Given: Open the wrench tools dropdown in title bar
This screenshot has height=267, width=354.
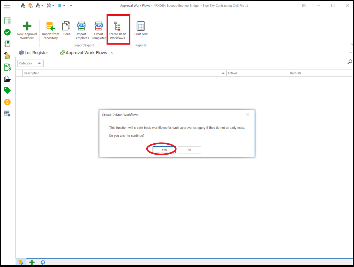Looking at the screenshot, I should click(x=50, y=6).
